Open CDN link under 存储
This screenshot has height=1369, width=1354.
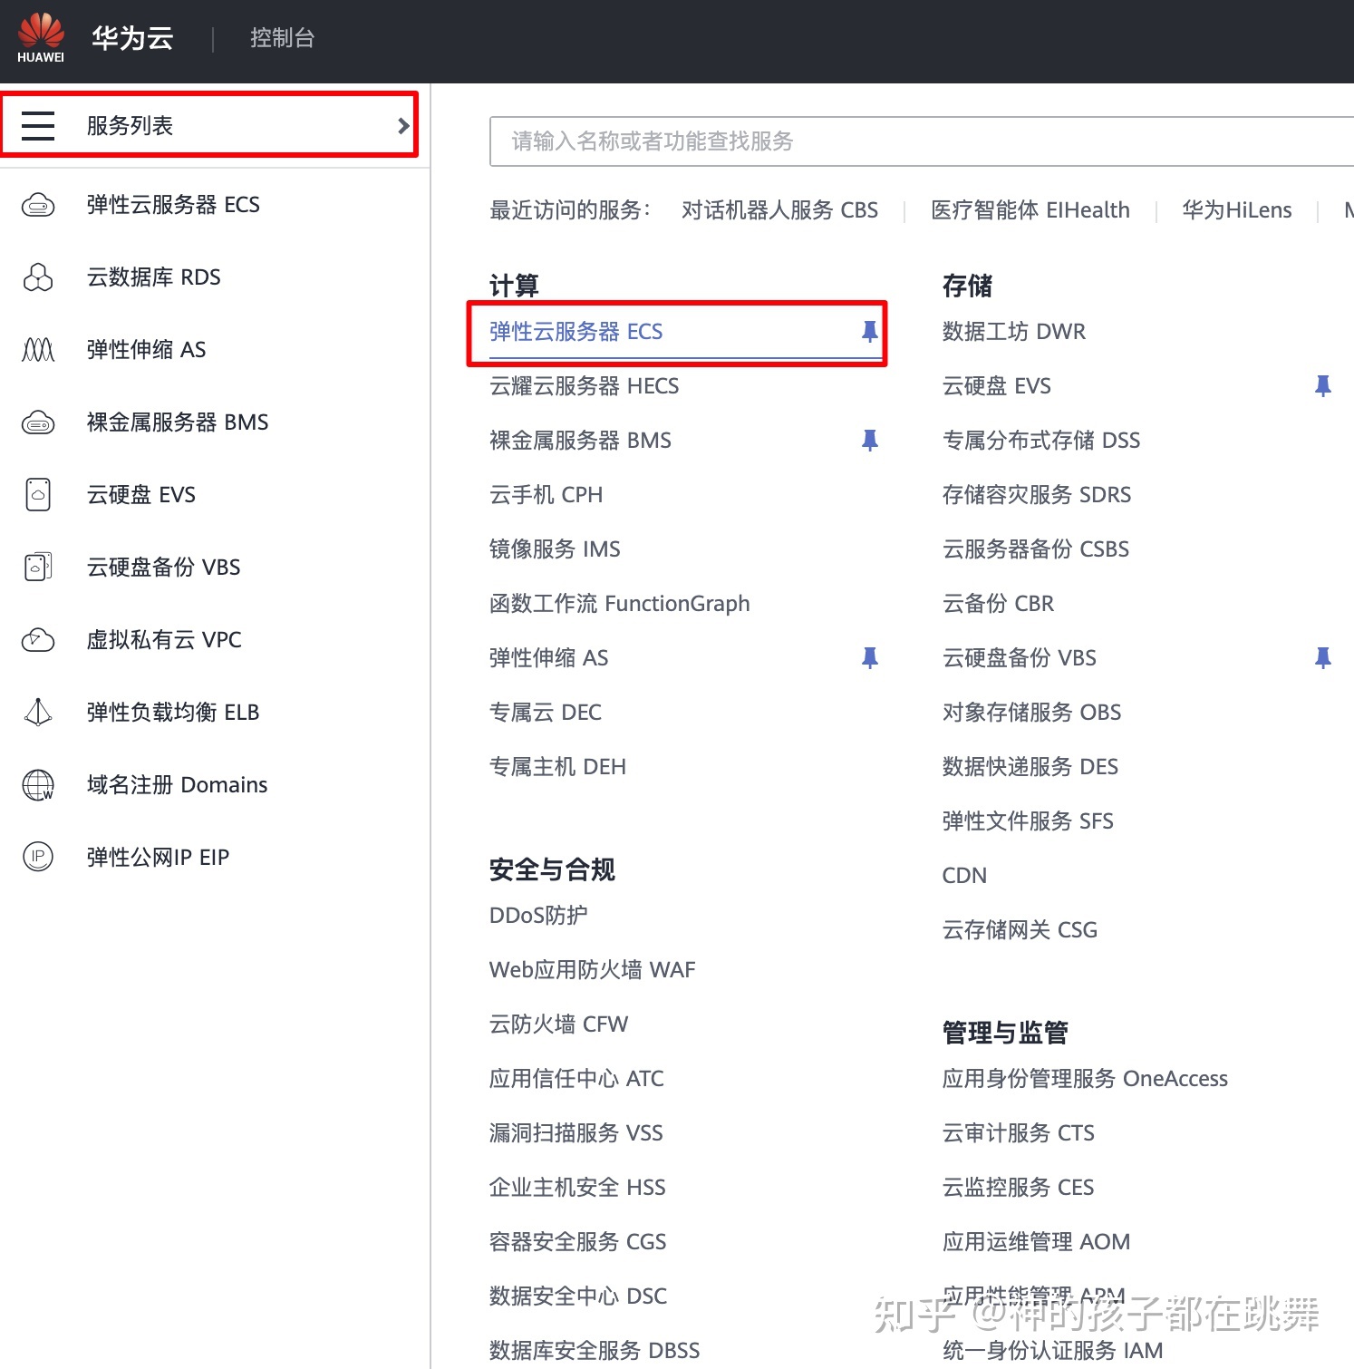point(964,876)
